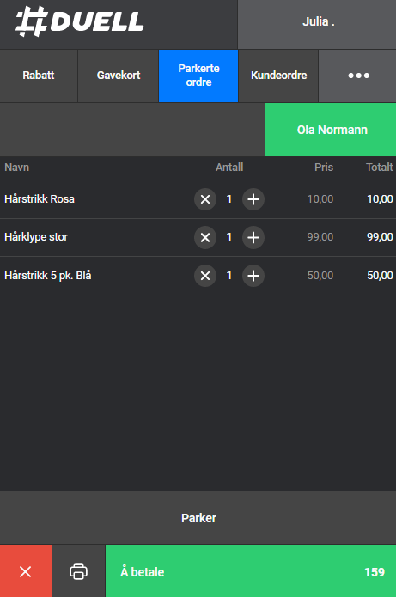The image size is (396, 597).
Task: Park the current order with Parker
Action: point(198,518)
